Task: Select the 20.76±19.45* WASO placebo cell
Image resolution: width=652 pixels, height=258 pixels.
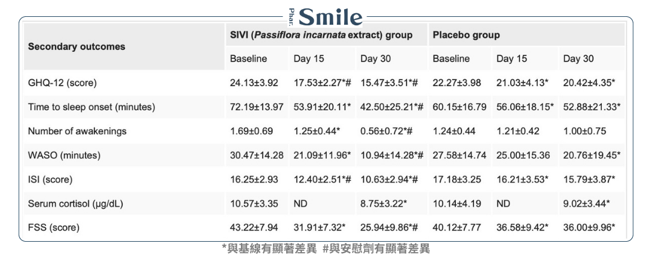Action: [592, 155]
